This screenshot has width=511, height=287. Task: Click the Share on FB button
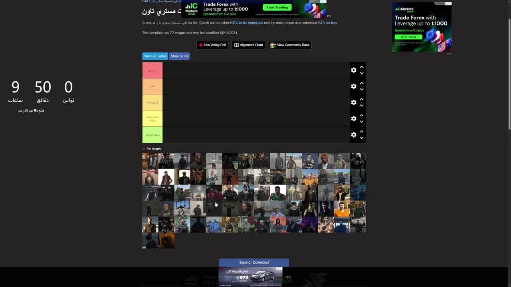(179, 56)
